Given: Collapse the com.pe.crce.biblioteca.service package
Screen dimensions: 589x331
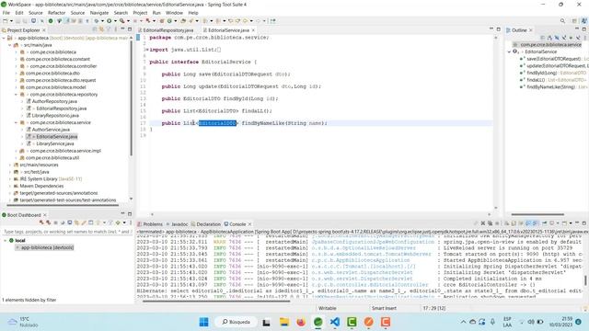Looking at the screenshot, I should click(17, 122).
